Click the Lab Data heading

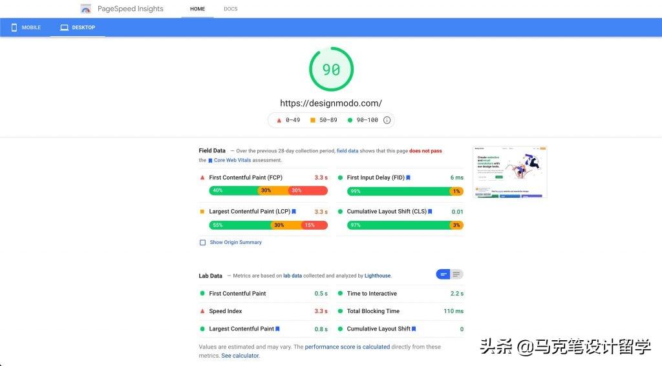(x=210, y=276)
